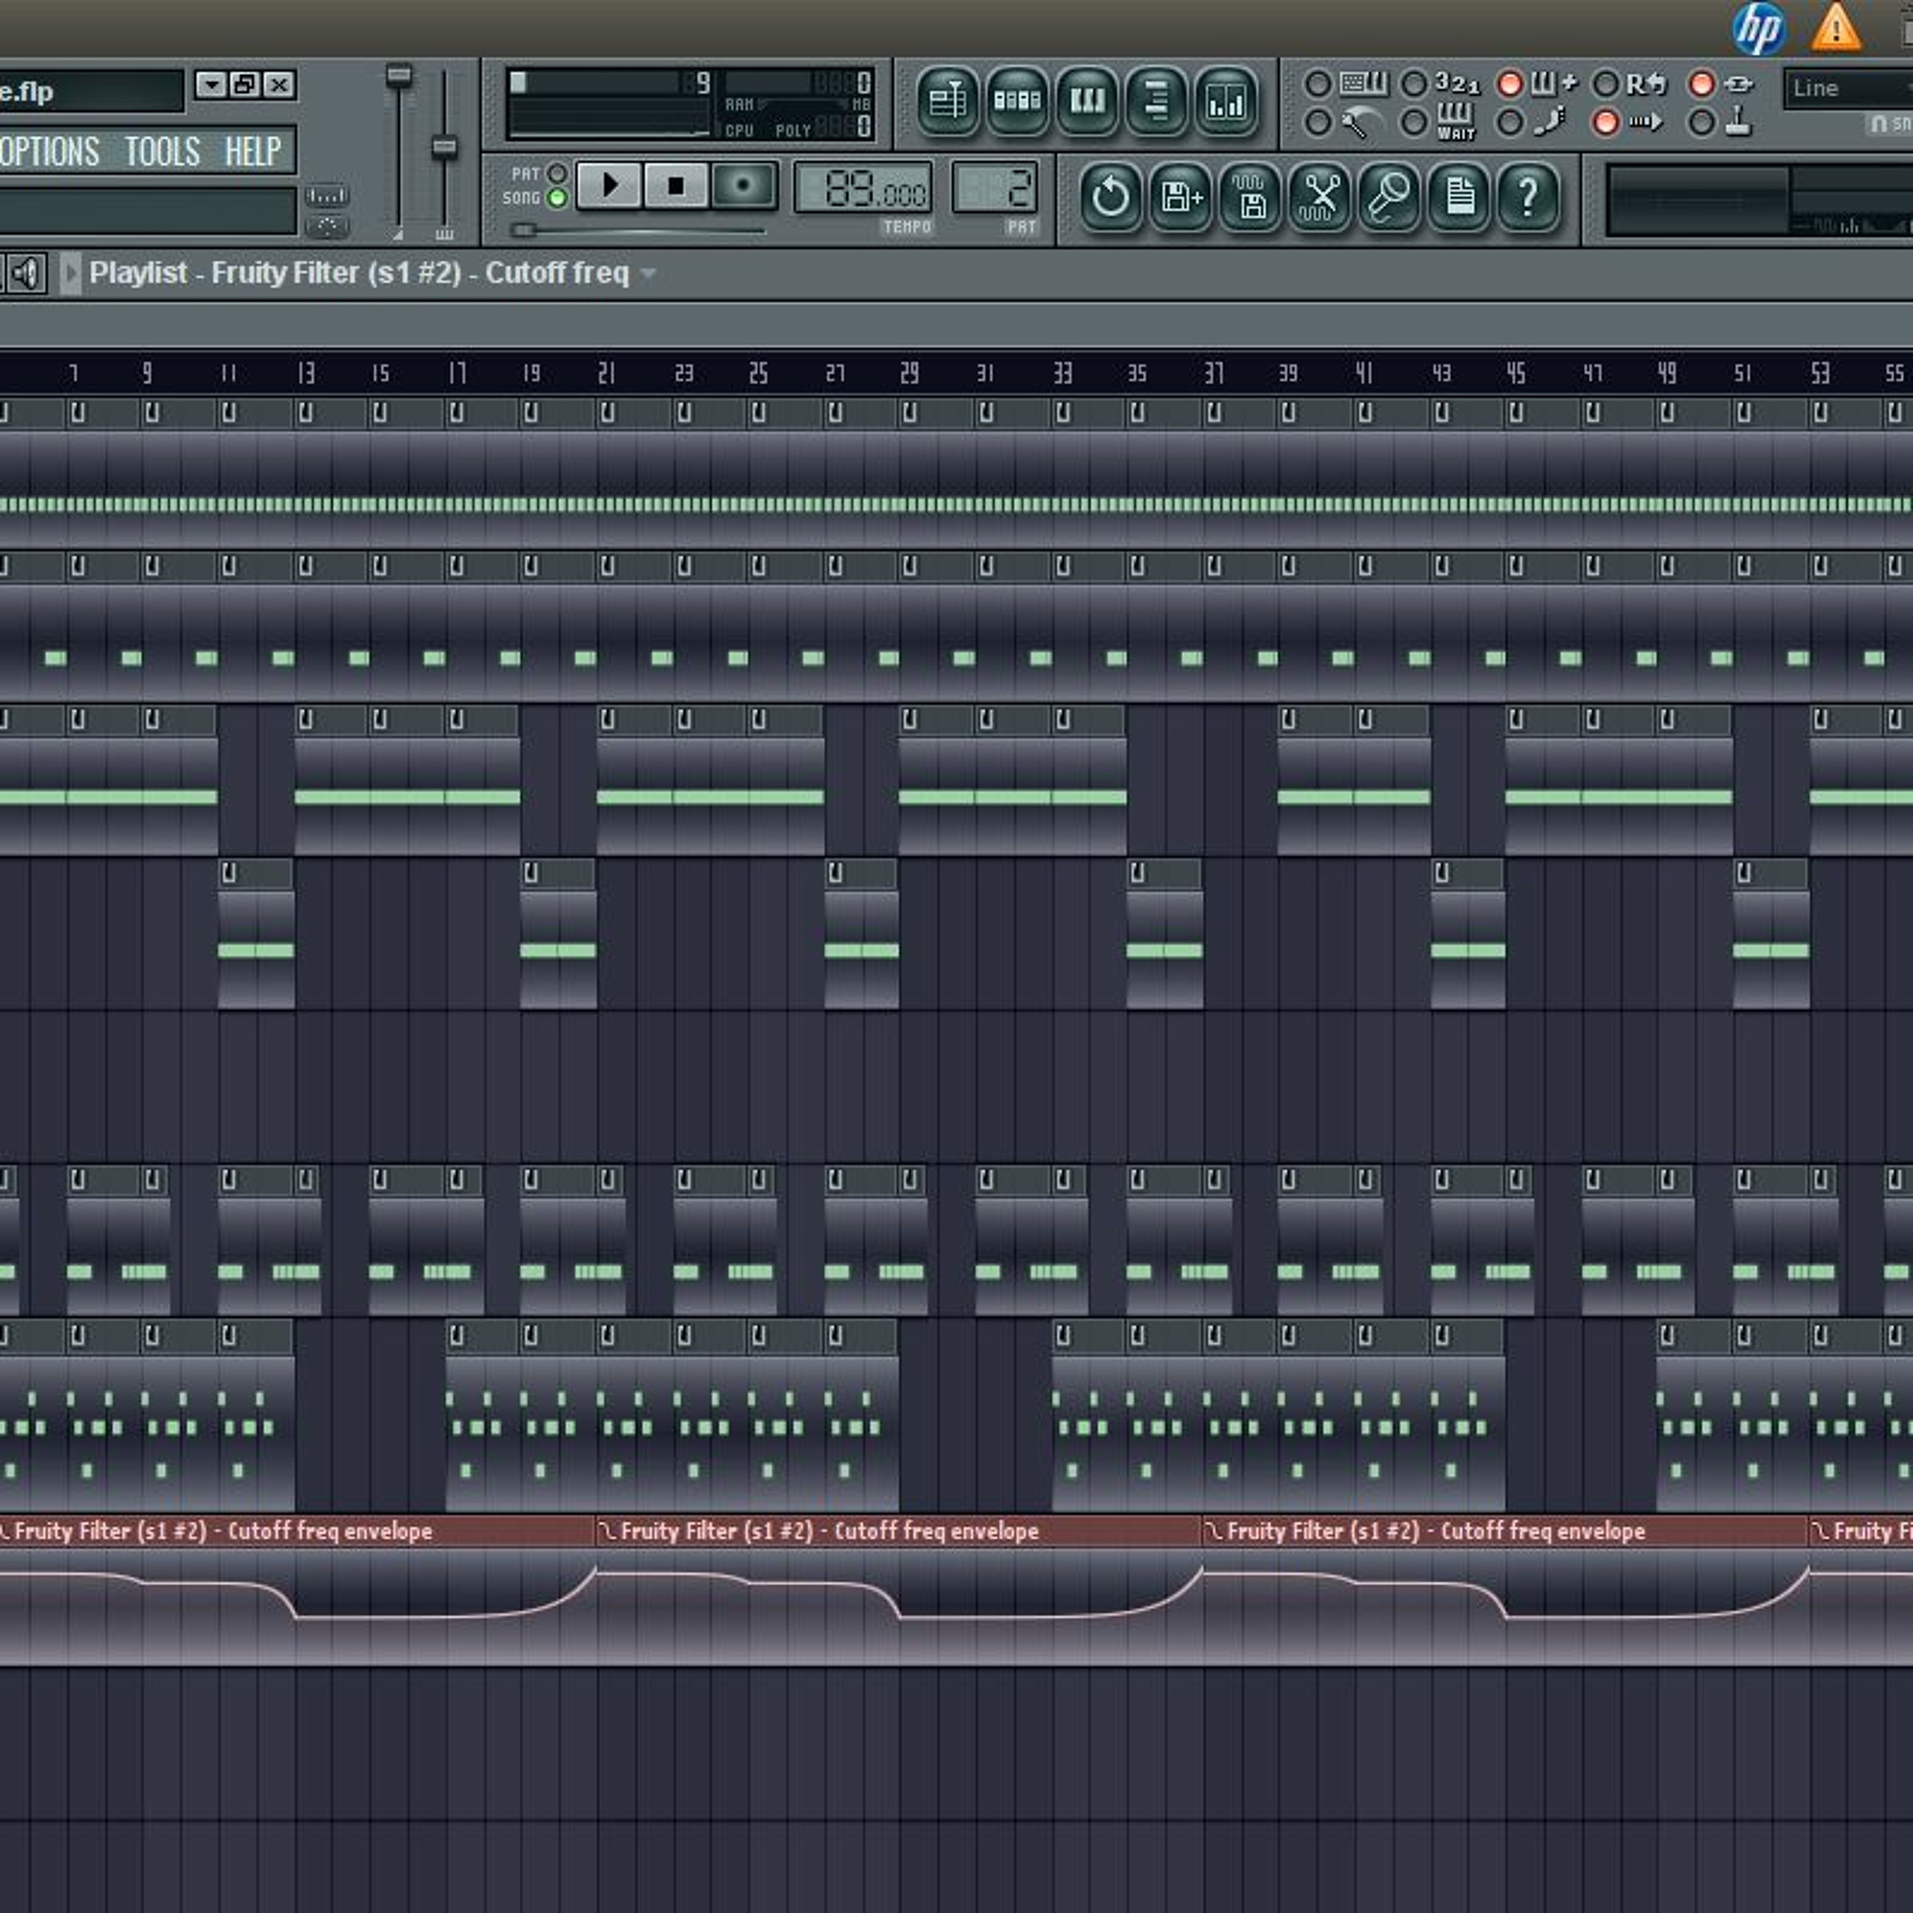Image resolution: width=1913 pixels, height=1913 pixels.
Task: Open the Step Sequencer view button
Action: [x=1017, y=101]
